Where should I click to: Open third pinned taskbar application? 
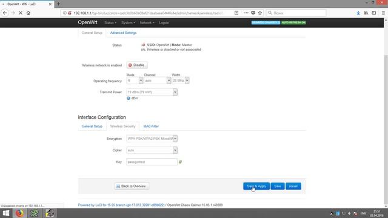point(50,213)
